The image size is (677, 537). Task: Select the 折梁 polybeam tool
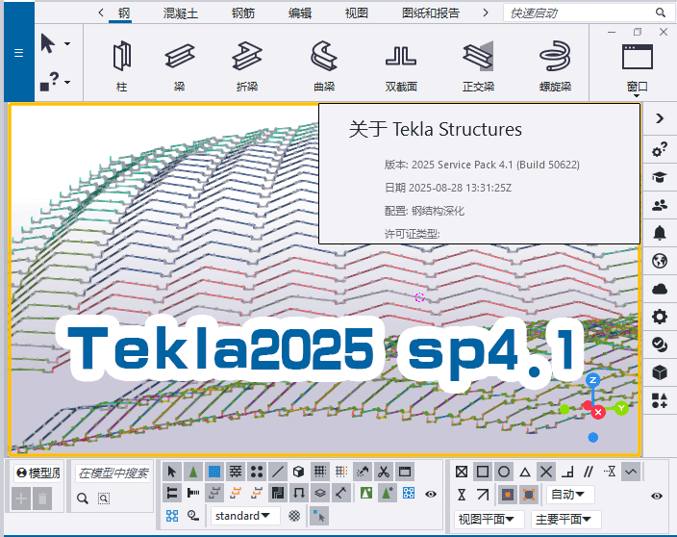point(247,66)
